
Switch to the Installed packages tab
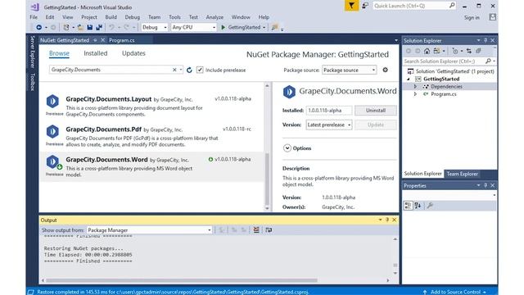[x=96, y=53]
